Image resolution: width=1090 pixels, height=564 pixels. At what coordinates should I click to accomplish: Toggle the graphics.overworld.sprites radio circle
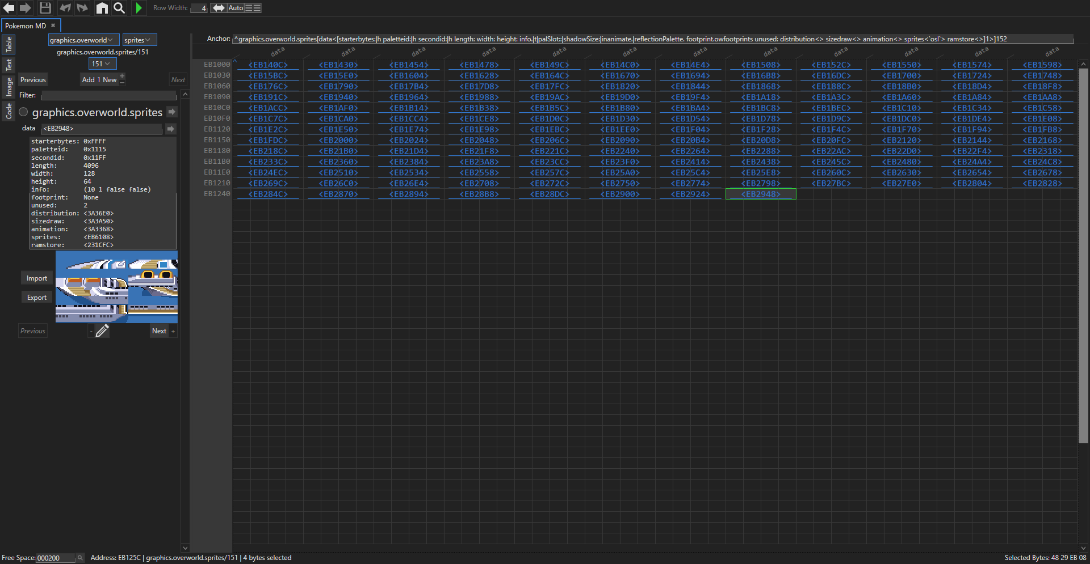pyautogui.click(x=23, y=112)
